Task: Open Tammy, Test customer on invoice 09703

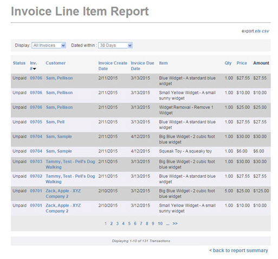Action: [x=70, y=164]
